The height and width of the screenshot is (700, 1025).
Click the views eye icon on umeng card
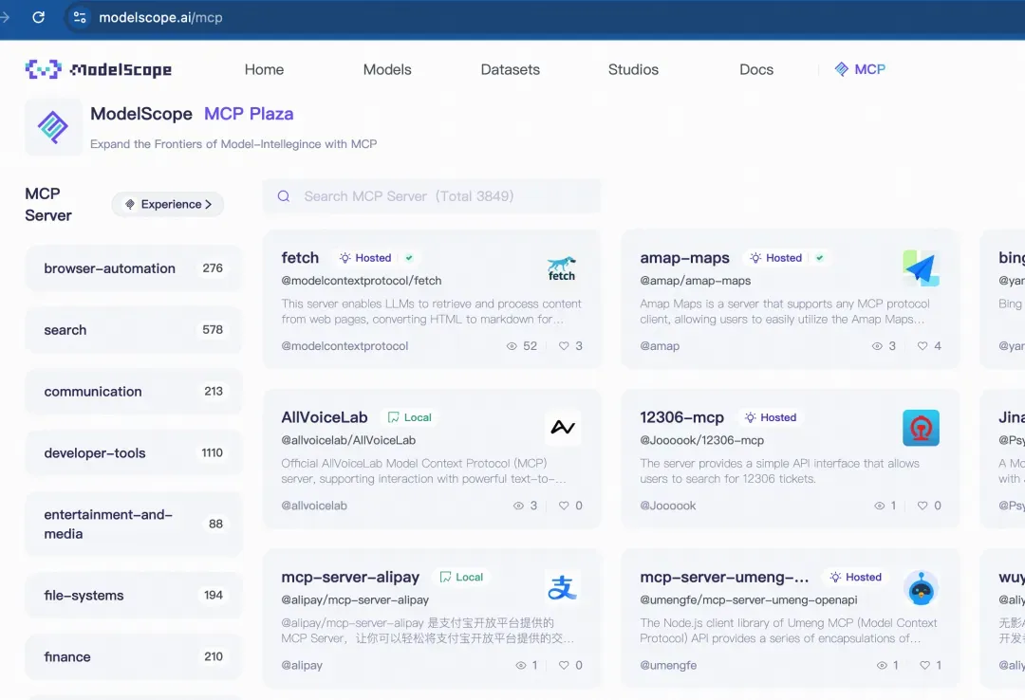click(x=882, y=665)
